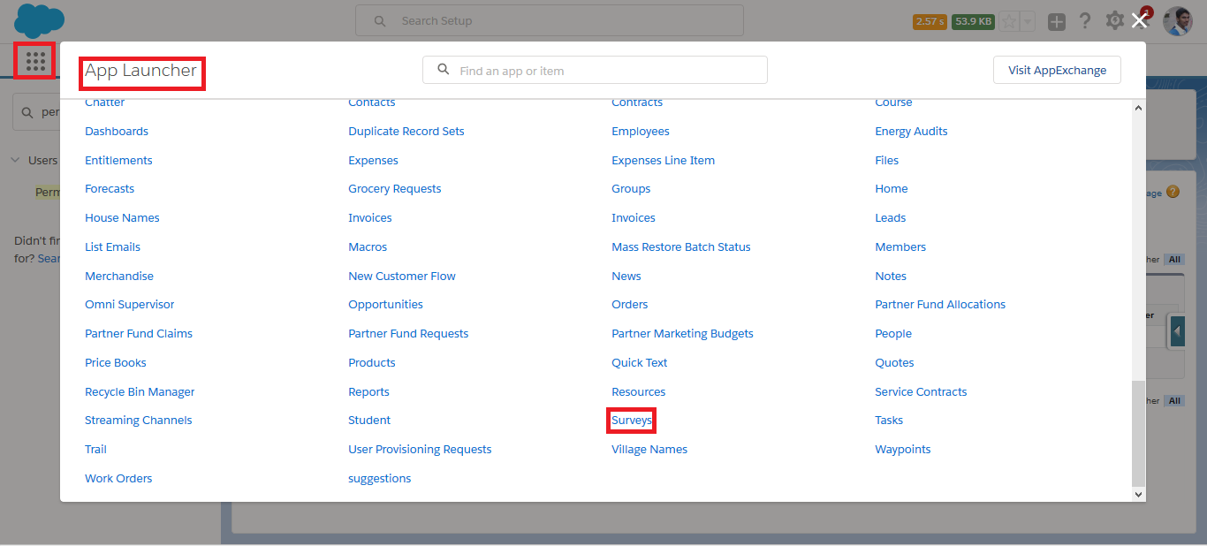Click the App Launcher waffle icon
This screenshot has height=546, width=1207.
click(x=35, y=61)
